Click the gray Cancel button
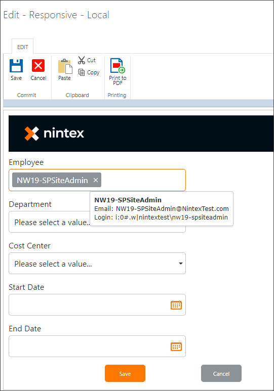274x391 pixels. pyautogui.click(x=221, y=373)
